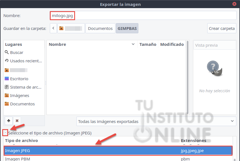Click the GIMPBAS breadcrumb button
The height and width of the screenshot is (161, 240).
coord(127,28)
